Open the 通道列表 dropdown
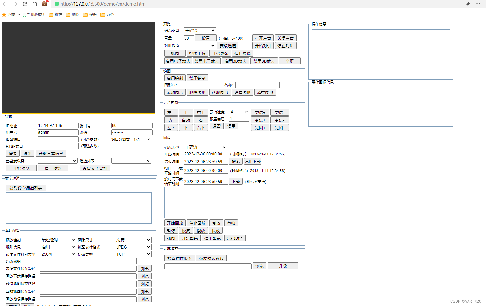486x306 pixels. 131,161
